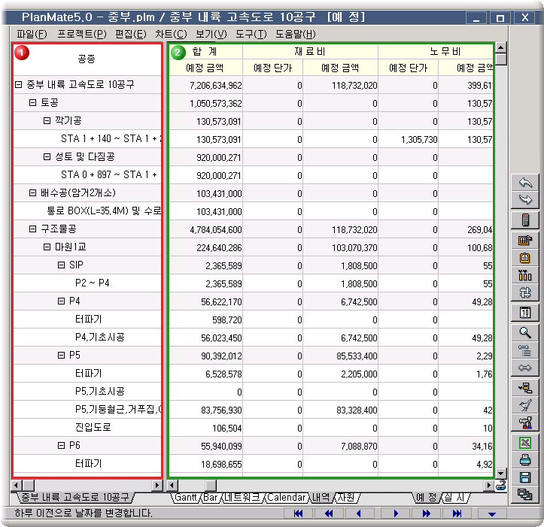544x527 pixels.
Task: Click the undo arrow in the right toolbar
Action: coord(525,183)
